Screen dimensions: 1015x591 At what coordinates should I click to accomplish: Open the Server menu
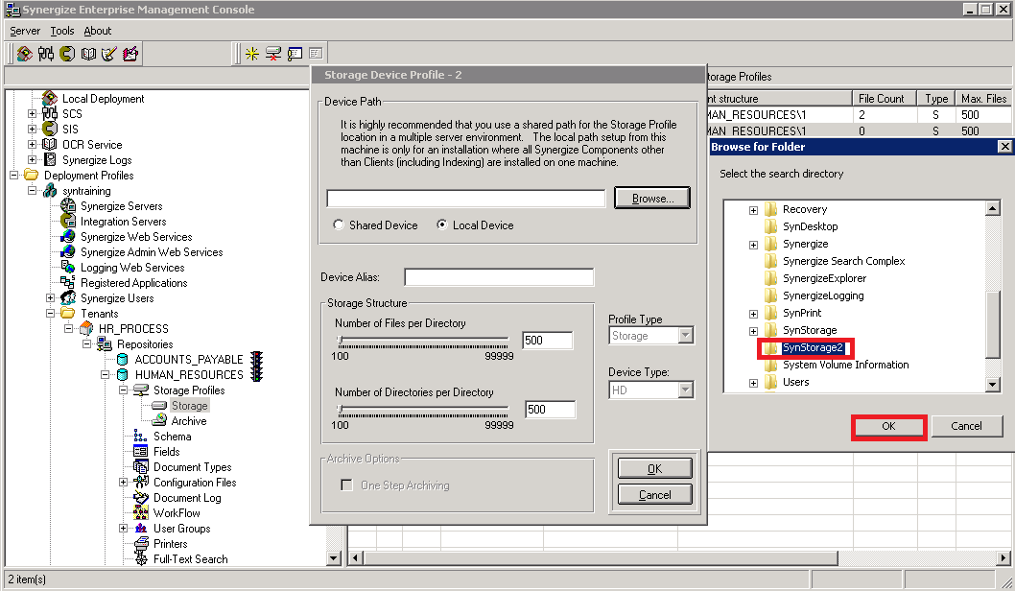[x=25, y=31]
